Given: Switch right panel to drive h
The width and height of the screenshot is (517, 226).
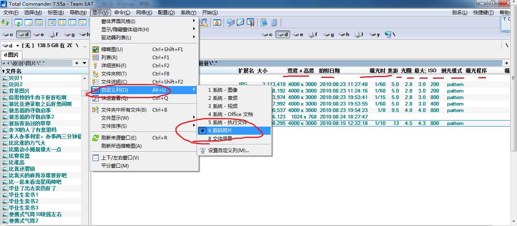Looking at the screenshot, I should click(344, 34).
